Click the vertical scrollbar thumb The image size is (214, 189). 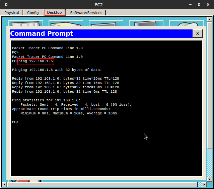[209, 85]
